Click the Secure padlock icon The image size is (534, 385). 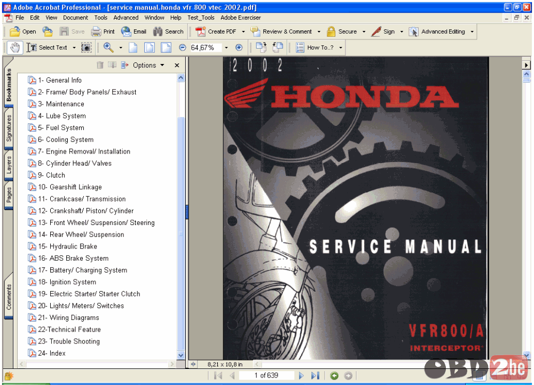click(x=331, y=31)
